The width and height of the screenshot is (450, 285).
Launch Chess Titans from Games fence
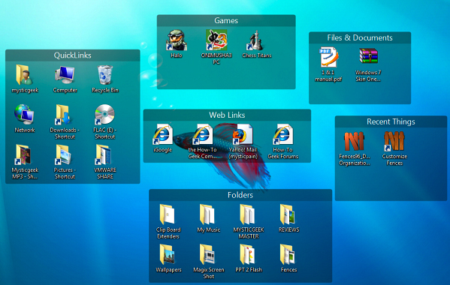coord(256,40)
